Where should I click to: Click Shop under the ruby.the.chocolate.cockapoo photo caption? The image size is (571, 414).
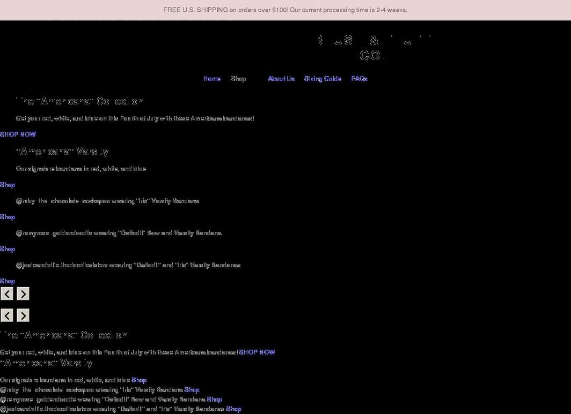8,216
